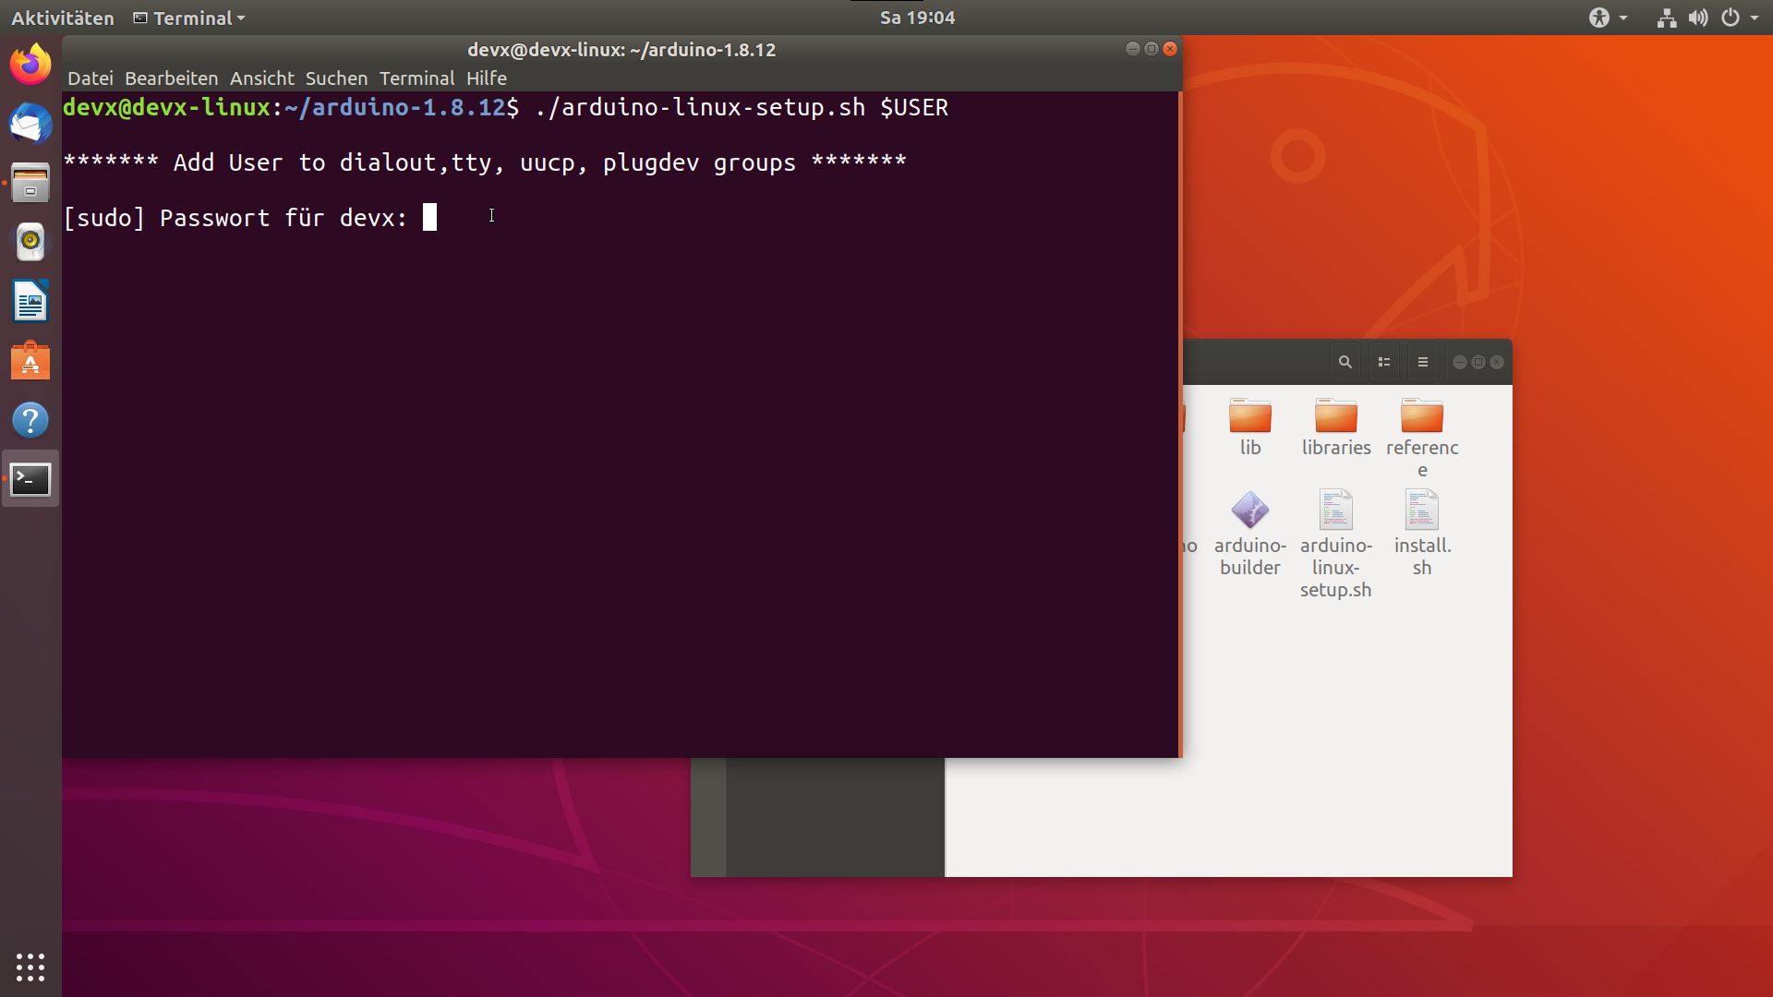The width and height of the screenshot is (1773, 997).
Task: Open the Bearbeiten menu
Action: pyautogui.click(x=172, y=78)
